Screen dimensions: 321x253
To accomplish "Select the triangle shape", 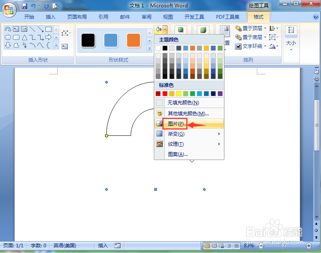I will click(24, 37).
